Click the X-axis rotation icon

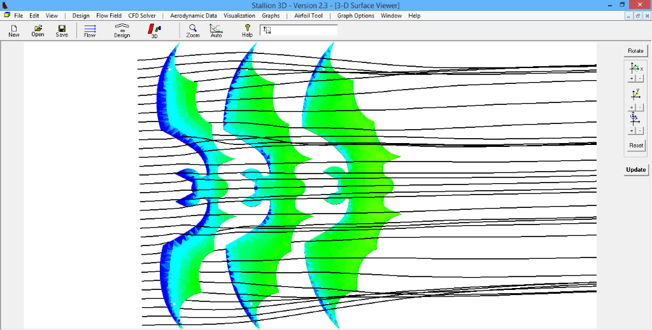[636, 68]
